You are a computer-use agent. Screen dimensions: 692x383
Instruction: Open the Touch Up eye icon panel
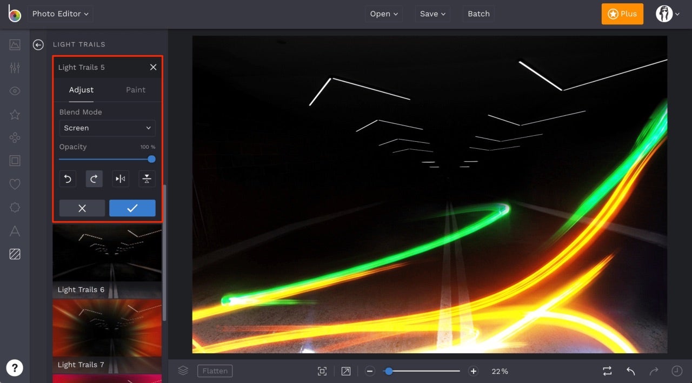tap(15, 91)
